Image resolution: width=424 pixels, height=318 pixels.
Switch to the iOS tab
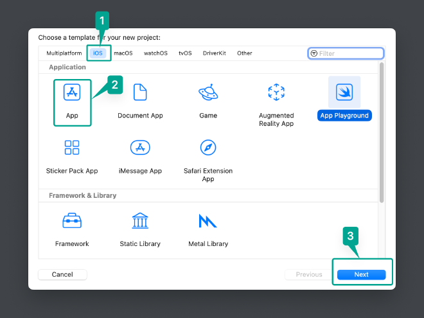click(x=98, y=53)
